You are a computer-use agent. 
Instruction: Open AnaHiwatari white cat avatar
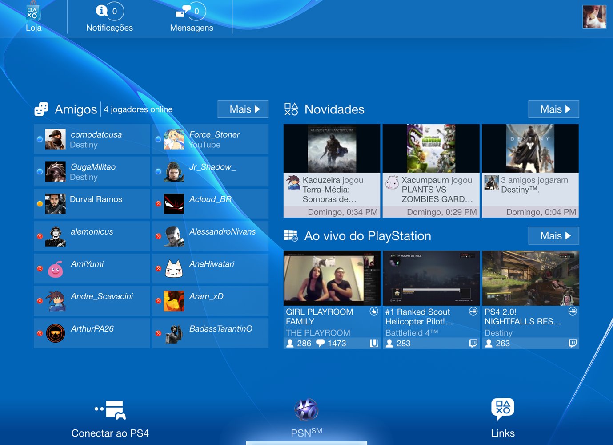tap(174, 269)
